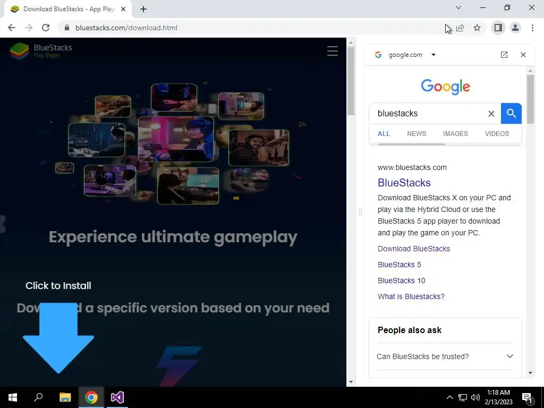Open the BlueStacks hamburger menu
The width and height of the screenshot is (544, 408).
pos(333,51)
